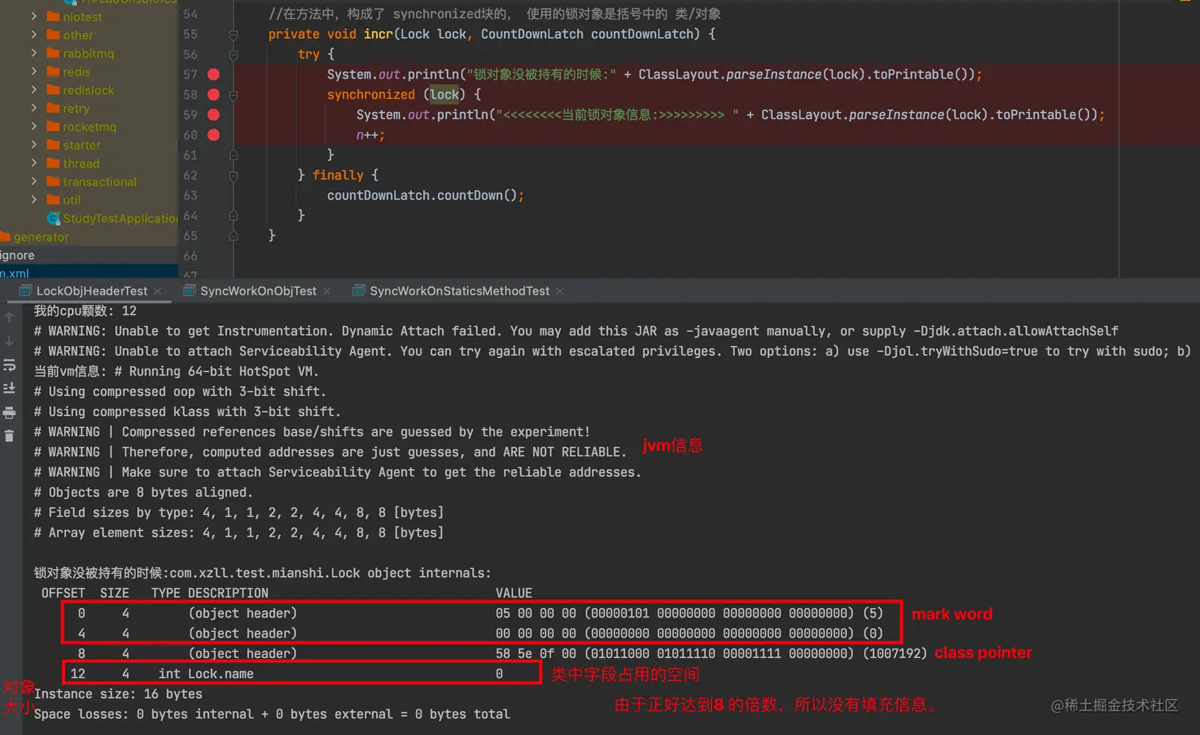Screen dimensions: 1200x735
Task: Click the n++ statement on line 60
Action: (370, 135)
